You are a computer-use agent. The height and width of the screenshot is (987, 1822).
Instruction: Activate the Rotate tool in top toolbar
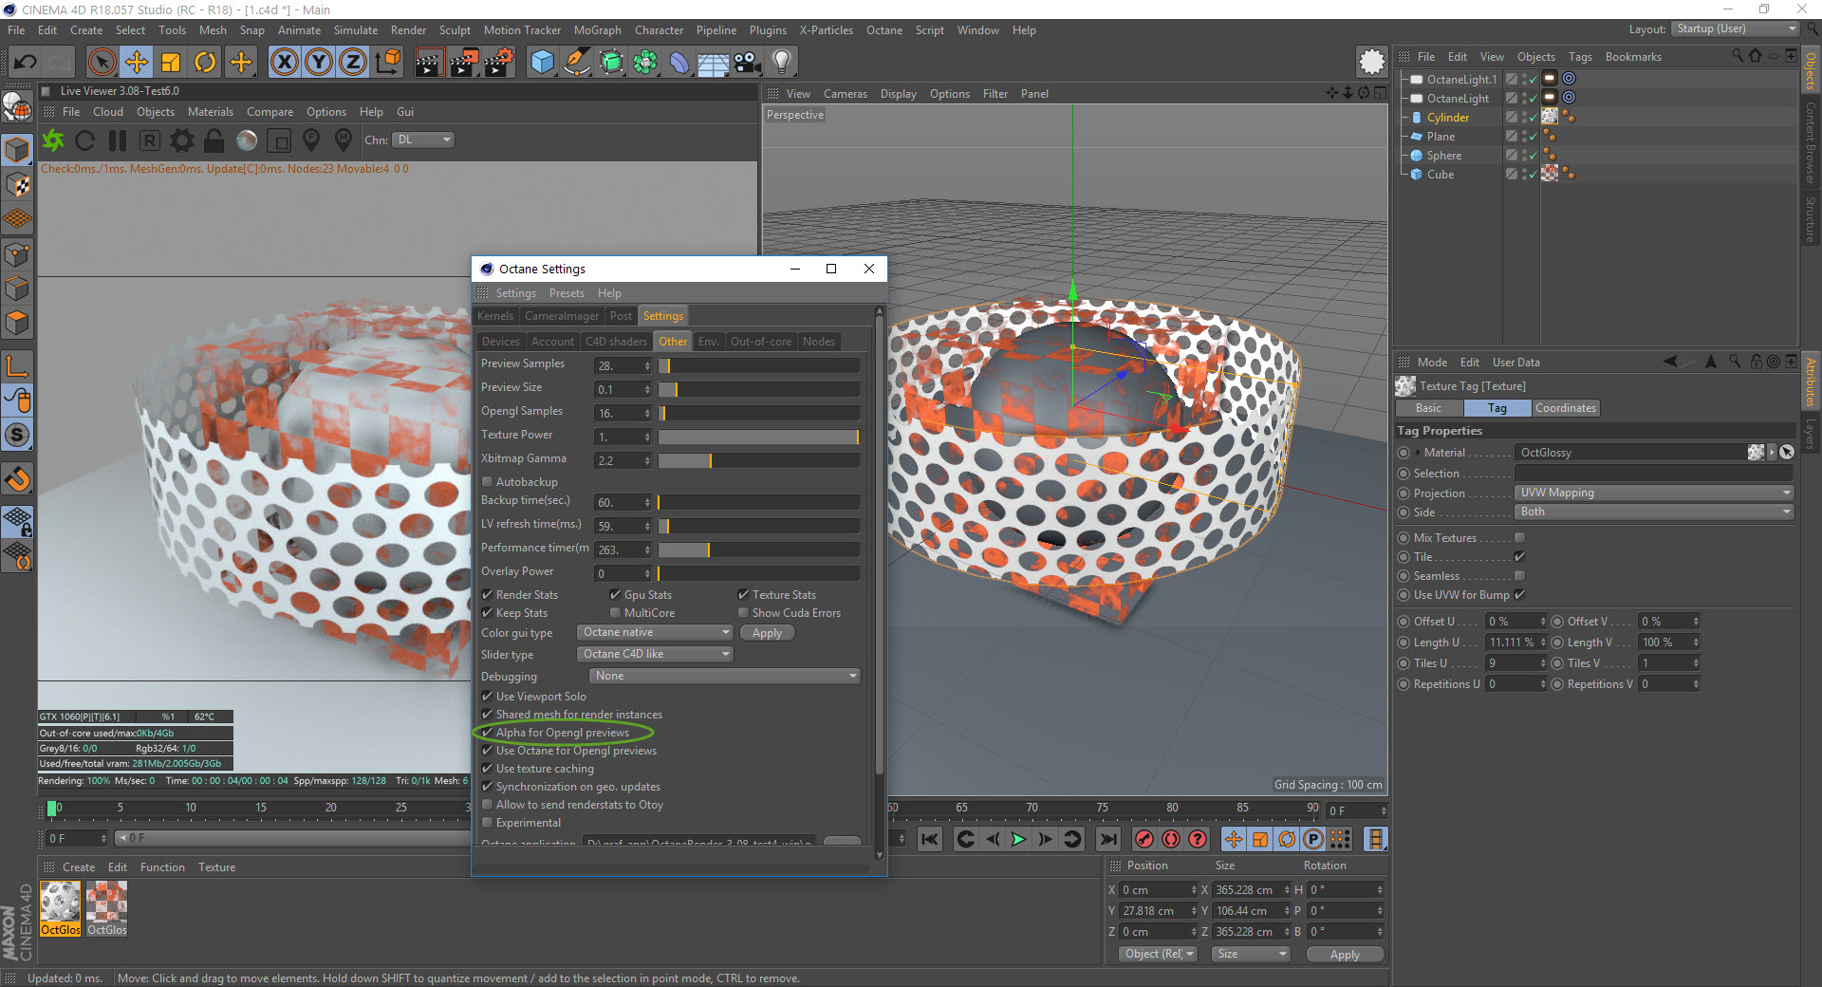[205, 63]
